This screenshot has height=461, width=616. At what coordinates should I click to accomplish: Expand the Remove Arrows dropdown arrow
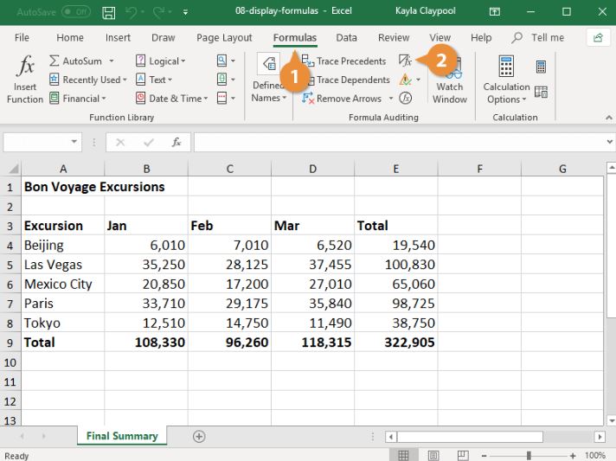pos(391,99)
